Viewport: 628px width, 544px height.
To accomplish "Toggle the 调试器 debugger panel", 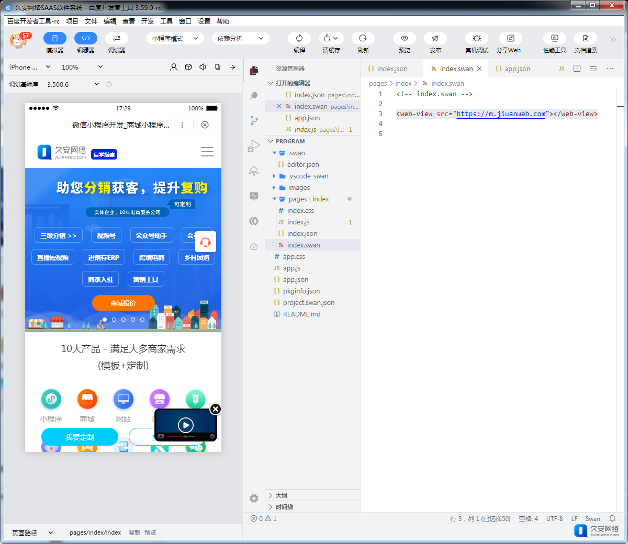I will point(117,38).
